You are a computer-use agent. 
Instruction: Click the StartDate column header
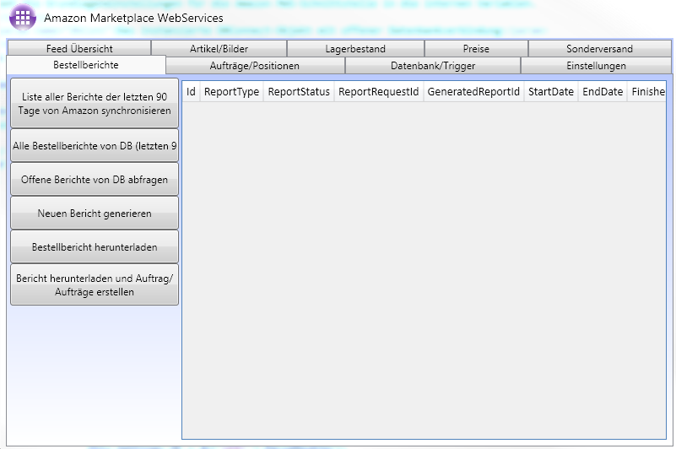(550, 92)
